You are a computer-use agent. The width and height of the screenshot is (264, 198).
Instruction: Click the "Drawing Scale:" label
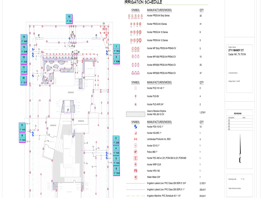[233, 179]
